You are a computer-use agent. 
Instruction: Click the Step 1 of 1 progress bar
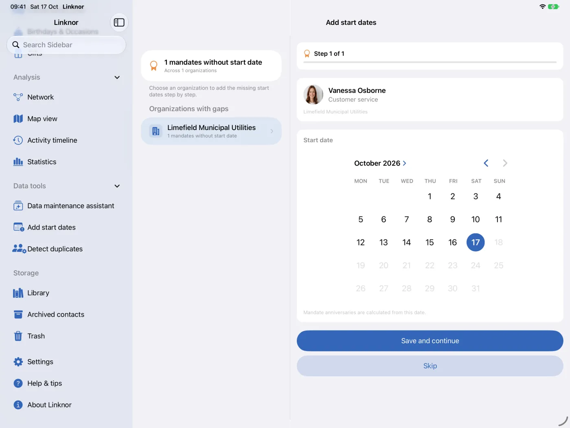tap(430, 62)
